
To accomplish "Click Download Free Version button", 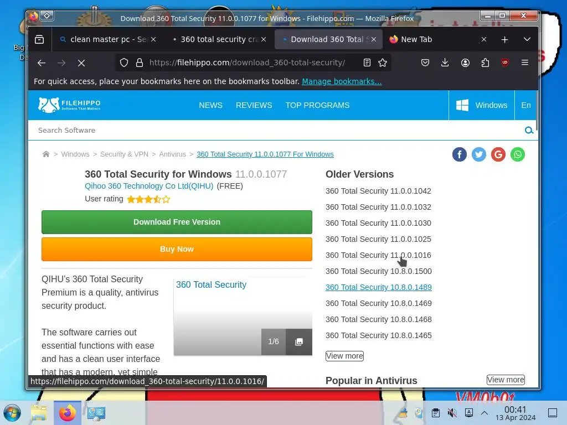I will (x=177, y=222).
